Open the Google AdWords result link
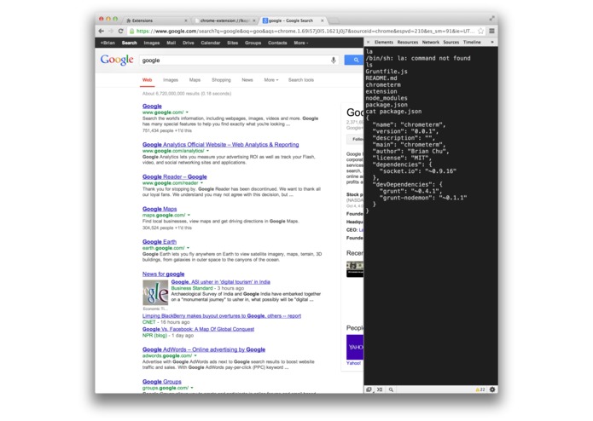 (204, 349)
